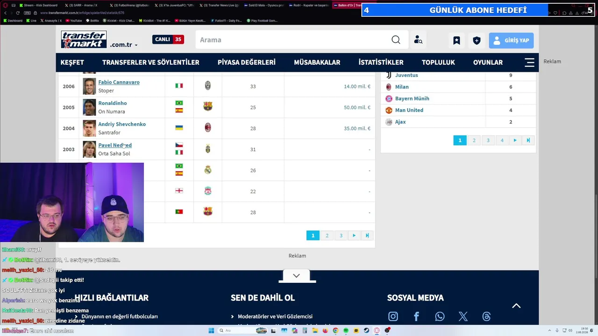Open Chrome from the Windows taskbar
Image resolution: width=598 pixels, height=336 pixels.
point(335,331)
